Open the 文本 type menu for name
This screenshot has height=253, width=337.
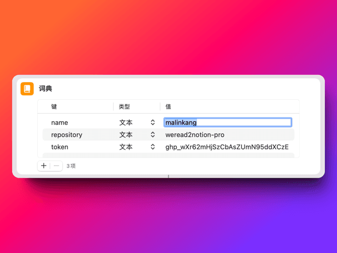126,122
